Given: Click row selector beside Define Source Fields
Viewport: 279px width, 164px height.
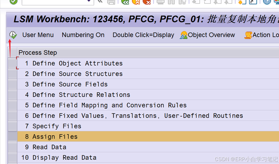Looking at the screenshot, I should (13, 84).
